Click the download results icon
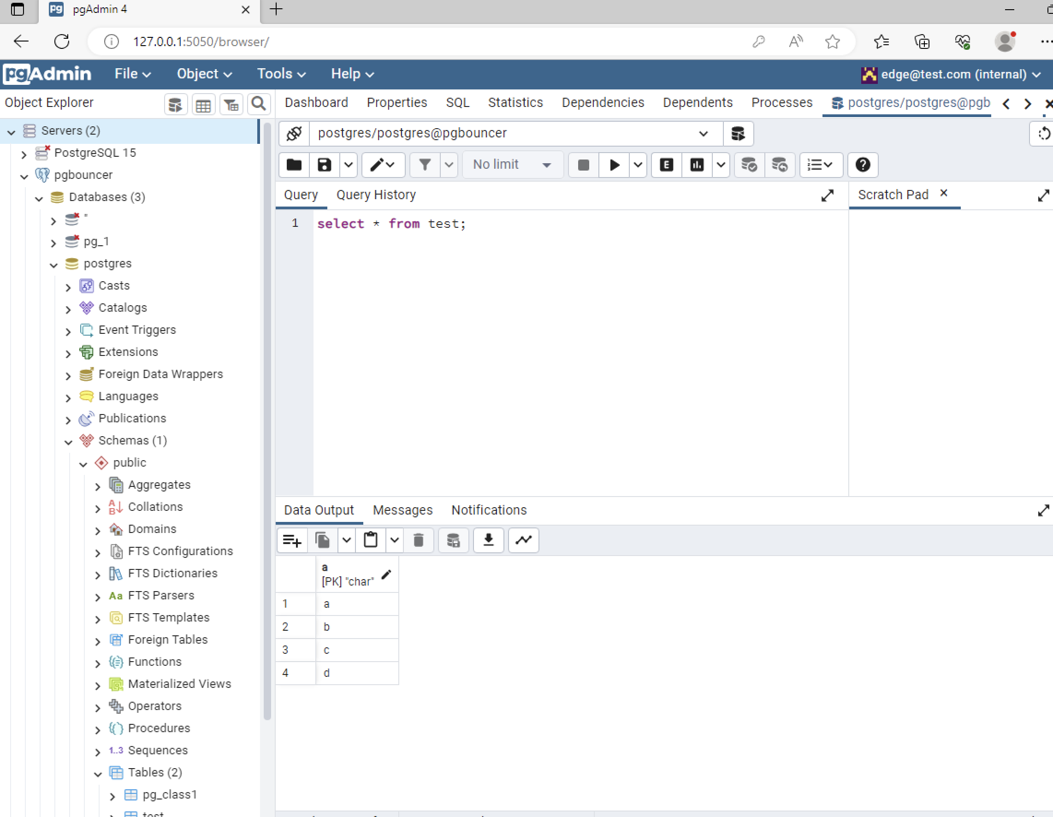The width and height of the screenshot is (1053, 817). click(x=488, y=540)
